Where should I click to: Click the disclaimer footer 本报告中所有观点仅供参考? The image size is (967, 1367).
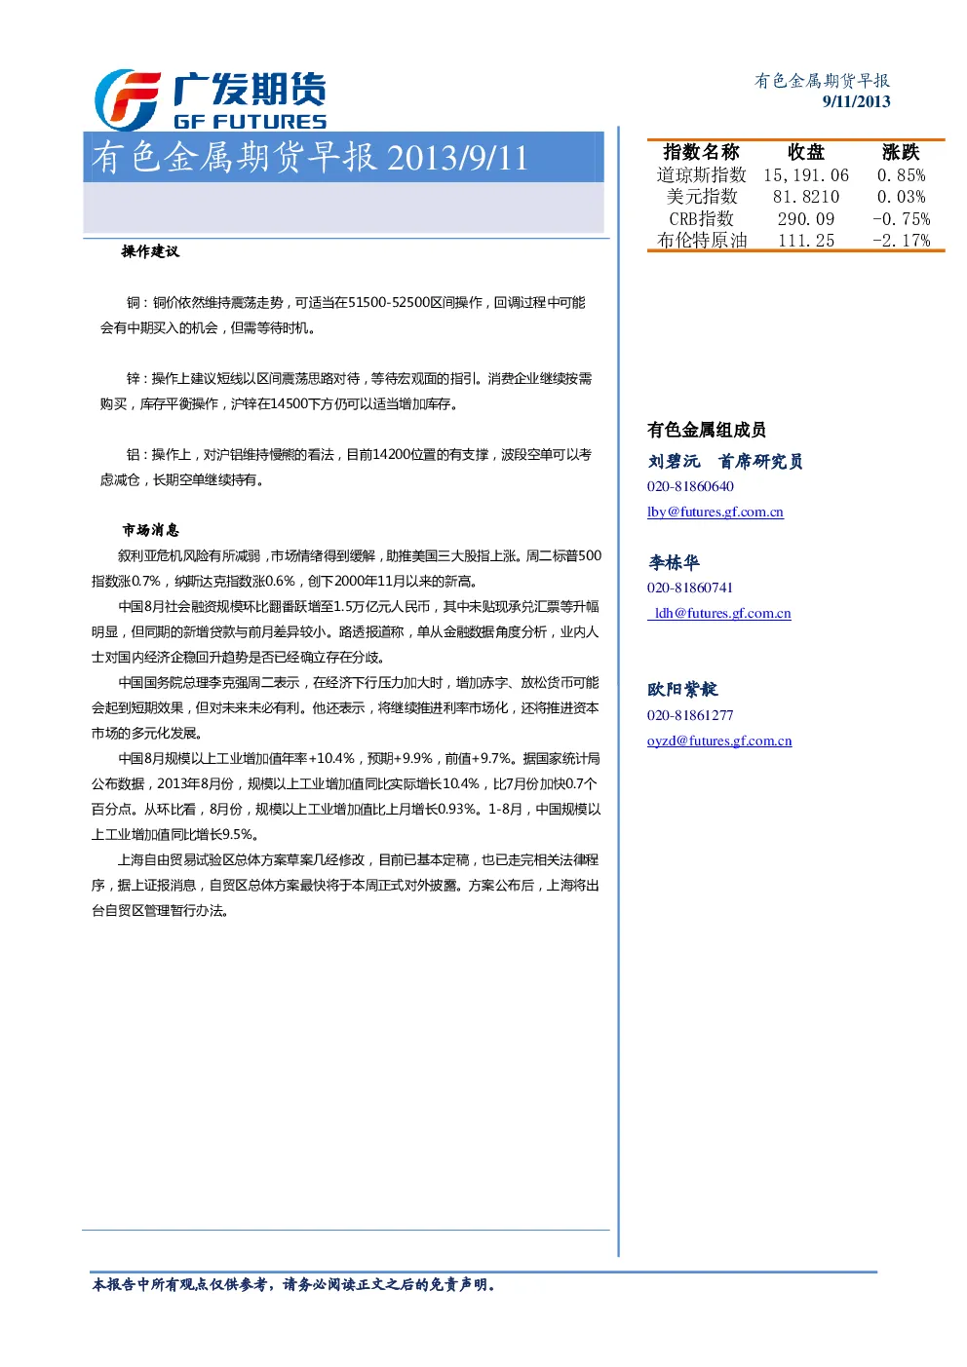tap(294, 1285)
